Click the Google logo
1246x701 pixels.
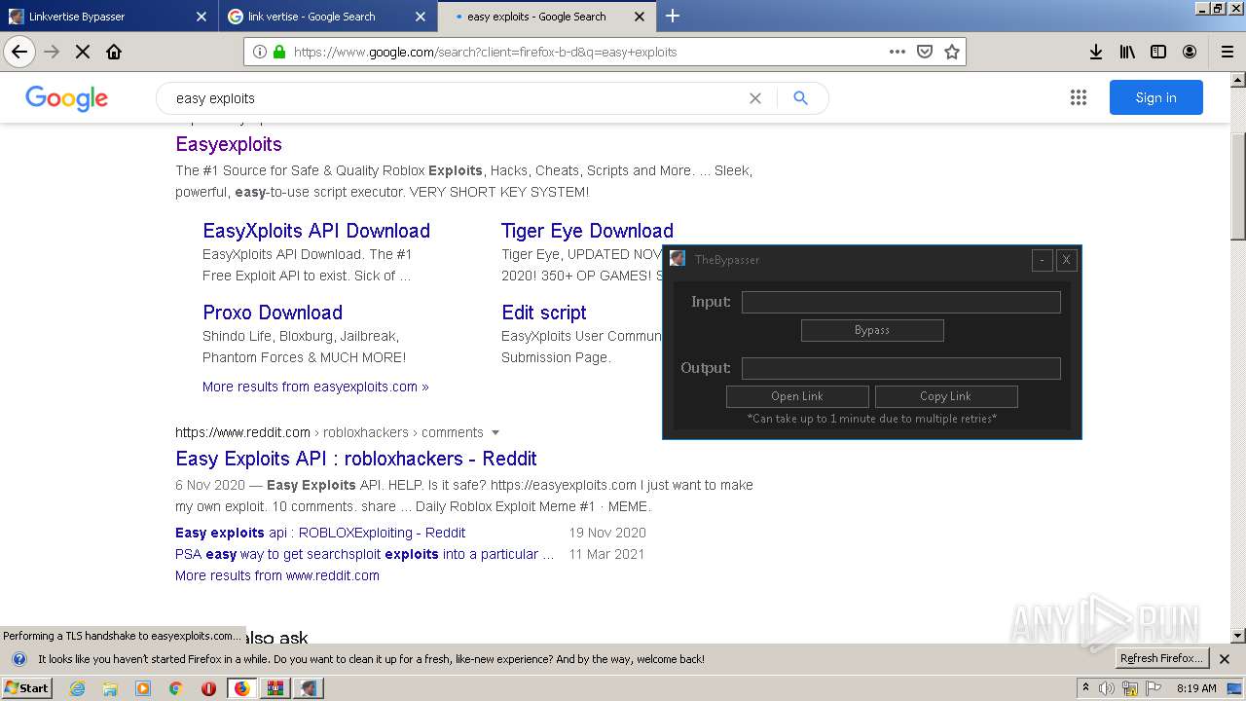click(66, 98)
